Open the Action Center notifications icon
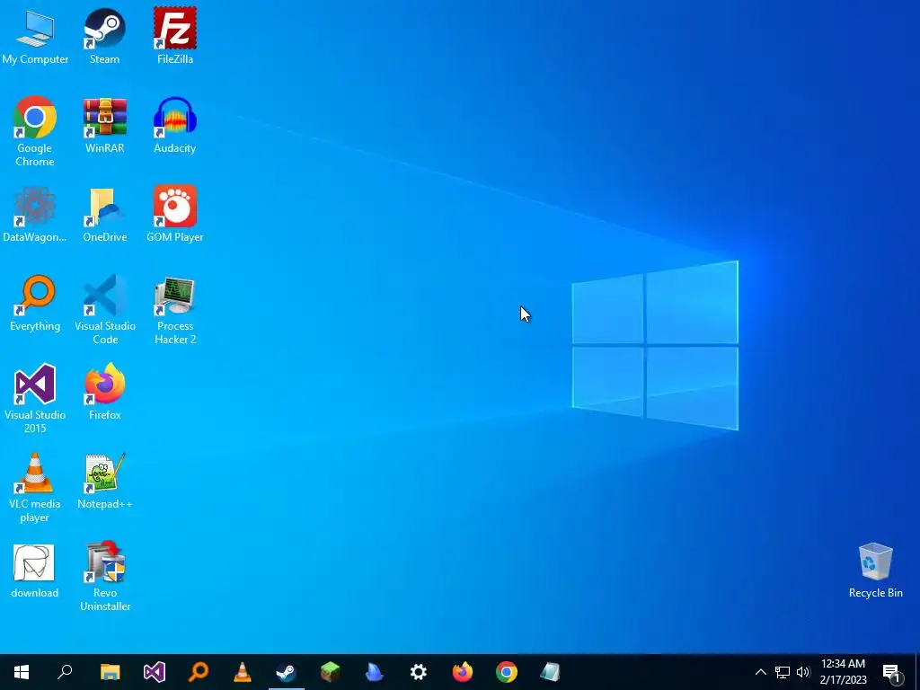920x690 pixels. 891,672
